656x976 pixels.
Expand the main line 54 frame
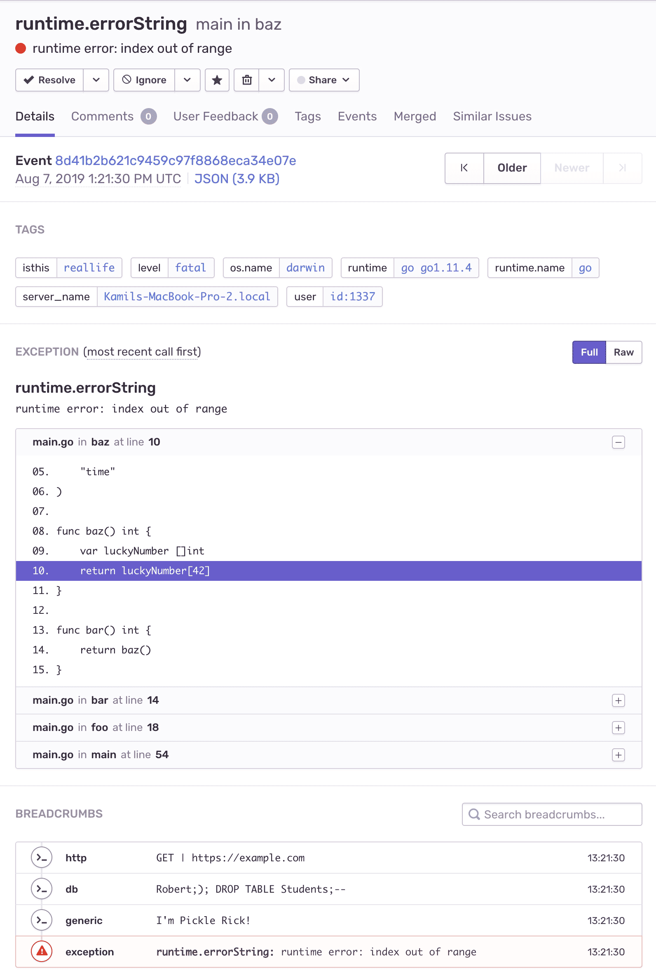point(618,754)
